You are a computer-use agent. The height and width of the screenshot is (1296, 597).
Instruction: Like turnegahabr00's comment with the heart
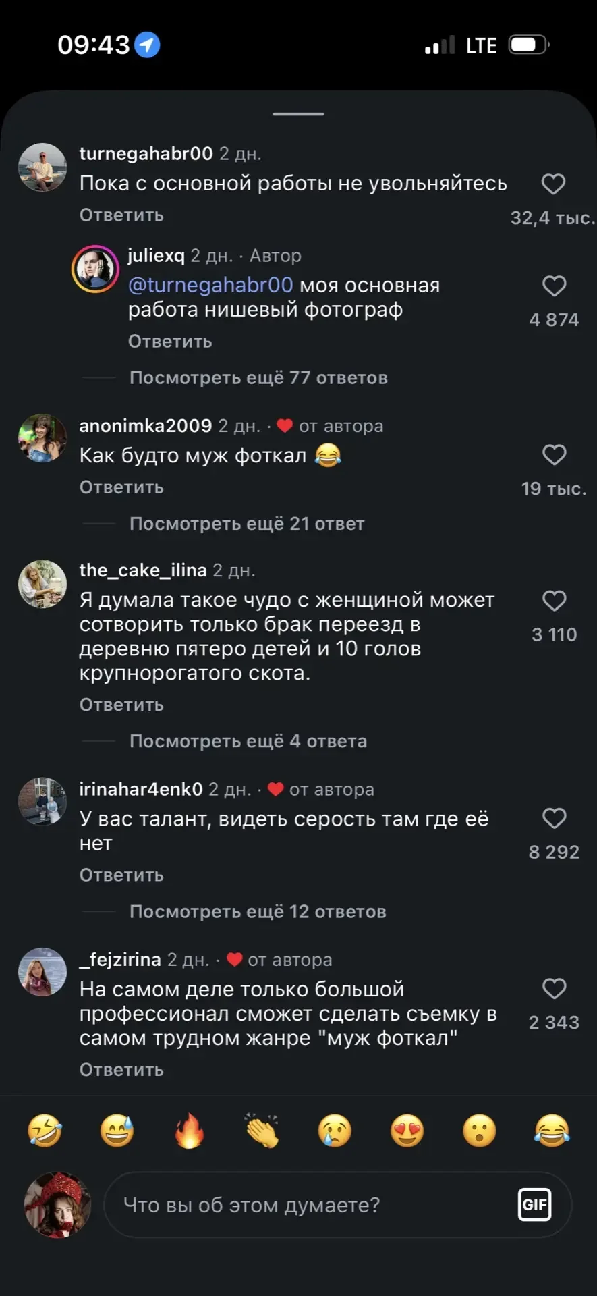click(553, 184)
